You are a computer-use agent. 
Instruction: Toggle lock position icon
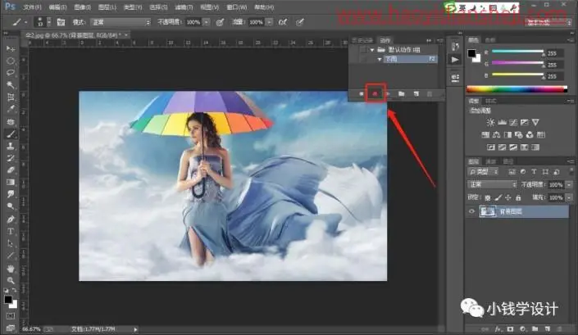508,197
